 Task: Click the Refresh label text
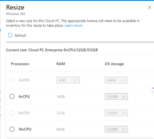21,35
